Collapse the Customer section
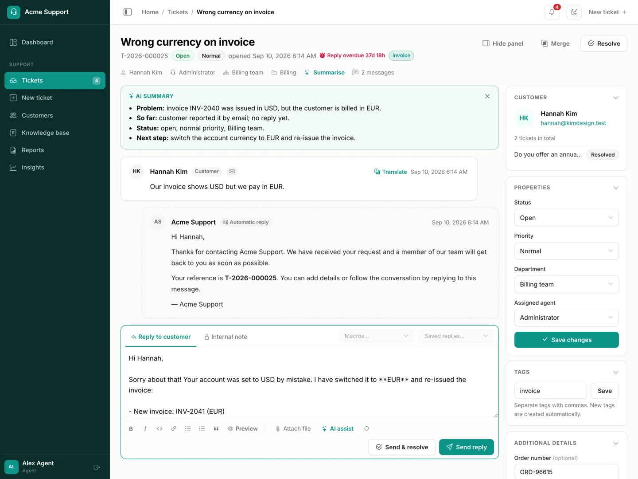 click(x=616, y=98)
